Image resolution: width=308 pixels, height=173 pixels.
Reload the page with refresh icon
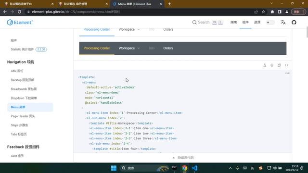pyautogui.click(x=19, y=12)
